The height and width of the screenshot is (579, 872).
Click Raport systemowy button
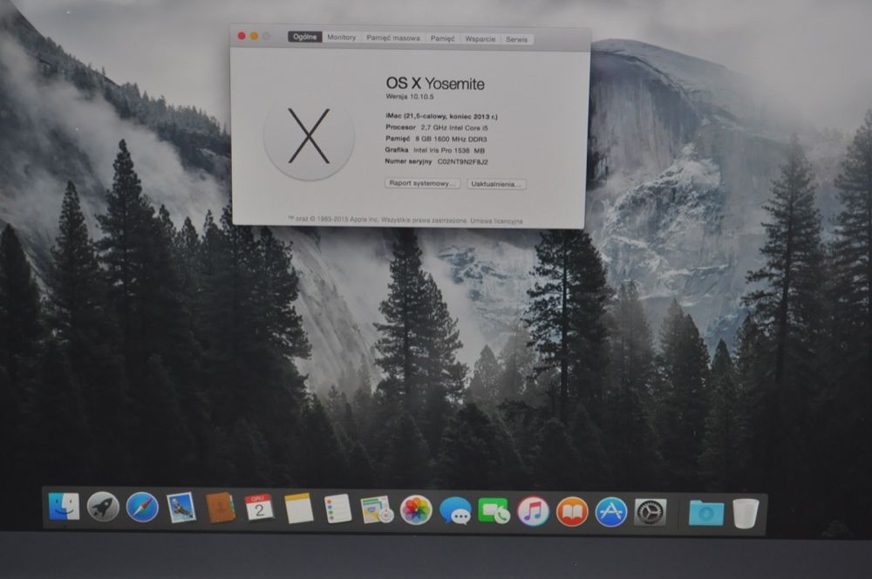point(422,183)
